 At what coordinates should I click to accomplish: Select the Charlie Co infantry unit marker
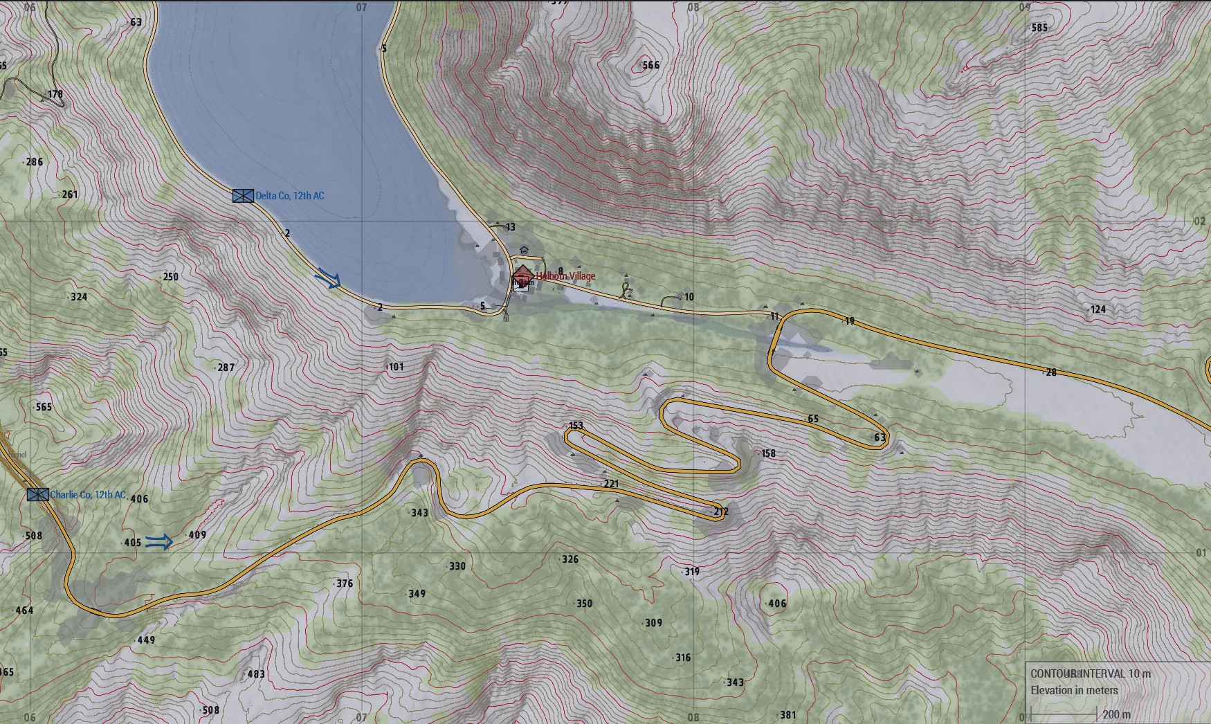pos(38,494)
